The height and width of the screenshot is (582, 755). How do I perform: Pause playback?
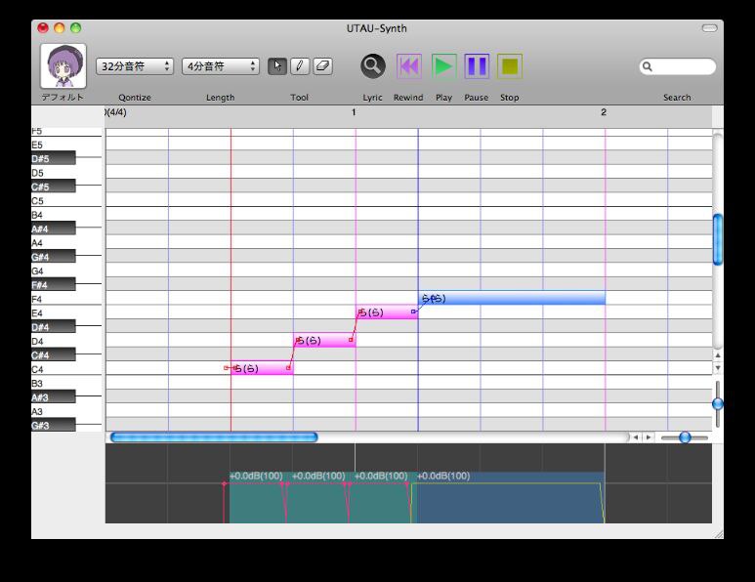[477, 66]
